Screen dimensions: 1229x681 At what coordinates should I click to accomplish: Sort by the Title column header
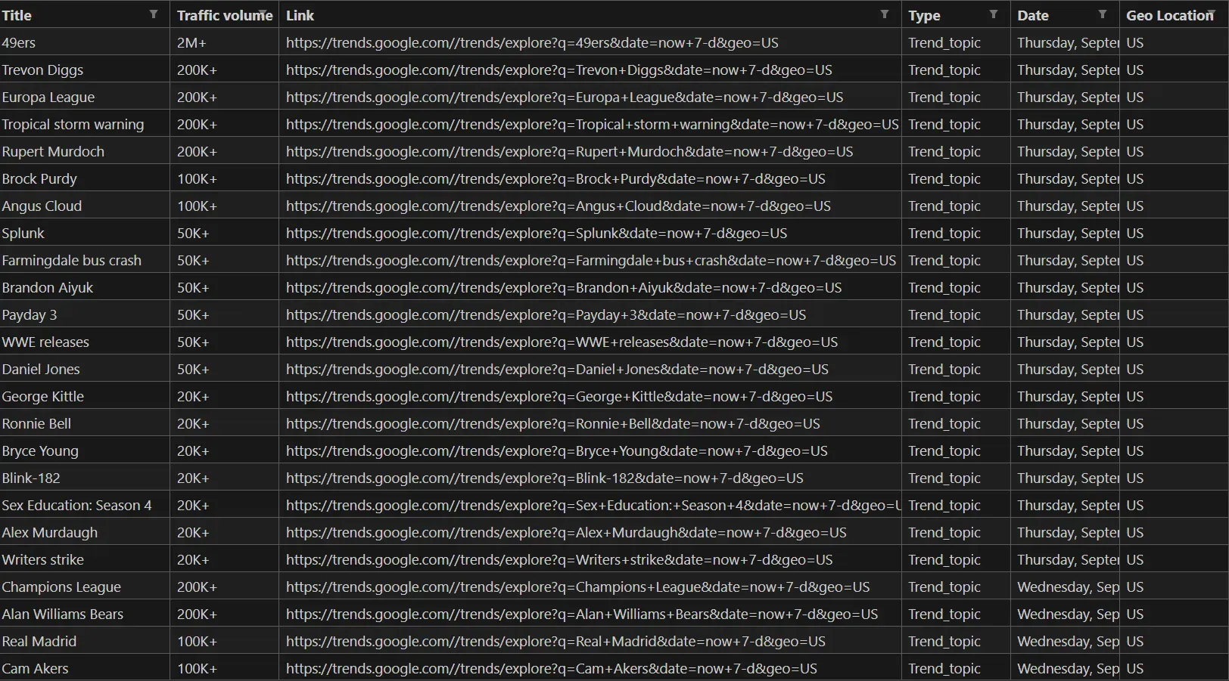click(x=17, y=16)
